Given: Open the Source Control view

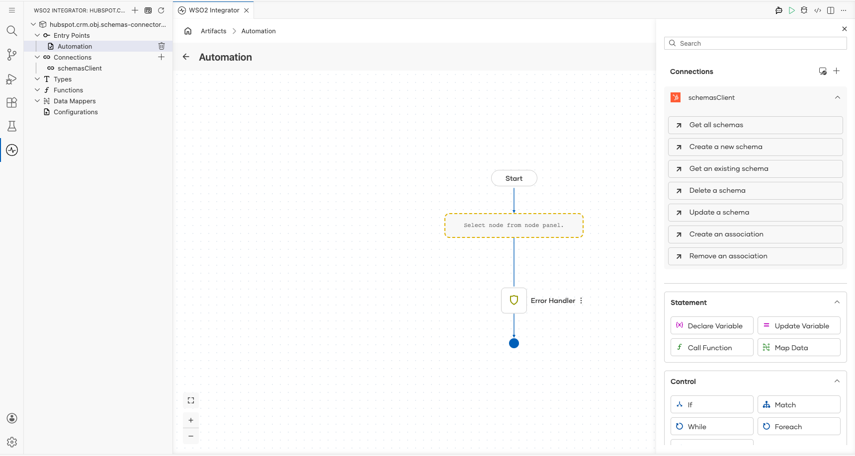Looking at the screenshot, I should [x=12, y=55].
